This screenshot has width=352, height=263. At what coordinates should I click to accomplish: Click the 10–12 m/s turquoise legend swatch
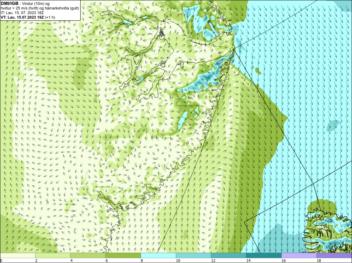194,256
